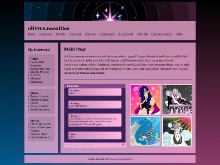Open the underwater mermaid artwork thumbnail
This screenshot has height=165, width=220.
[145, 132]
